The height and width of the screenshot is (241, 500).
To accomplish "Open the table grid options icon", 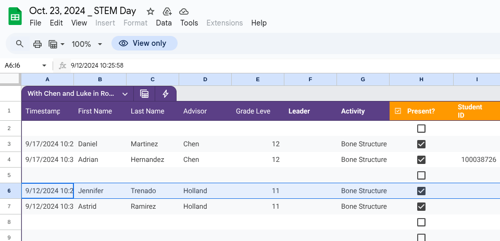I will tap(145, 94).
